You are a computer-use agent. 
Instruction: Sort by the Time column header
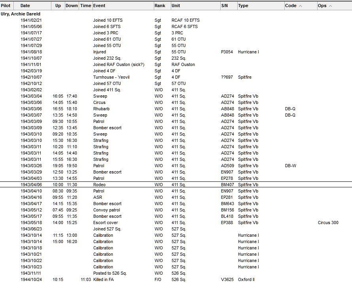tap(85, 6)
